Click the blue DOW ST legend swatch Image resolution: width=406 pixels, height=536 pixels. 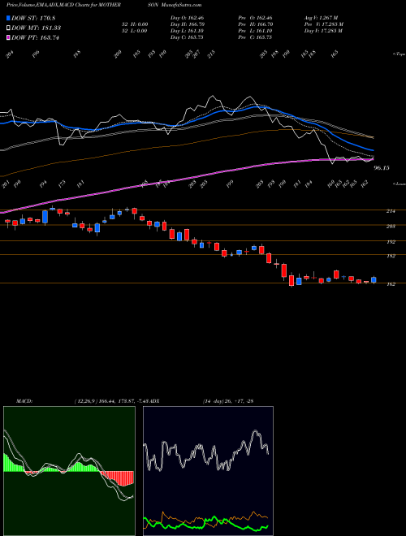click(x=8, y=18)
